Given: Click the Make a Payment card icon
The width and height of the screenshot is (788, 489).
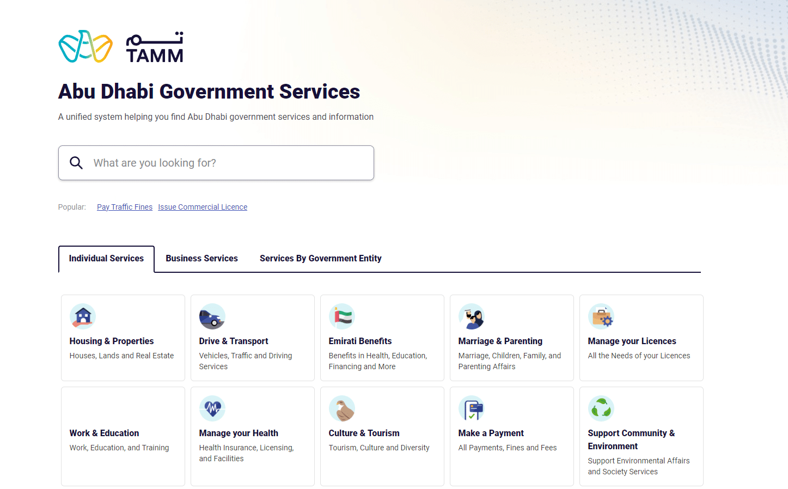Looking at the screenshot, I should [472, 408].
